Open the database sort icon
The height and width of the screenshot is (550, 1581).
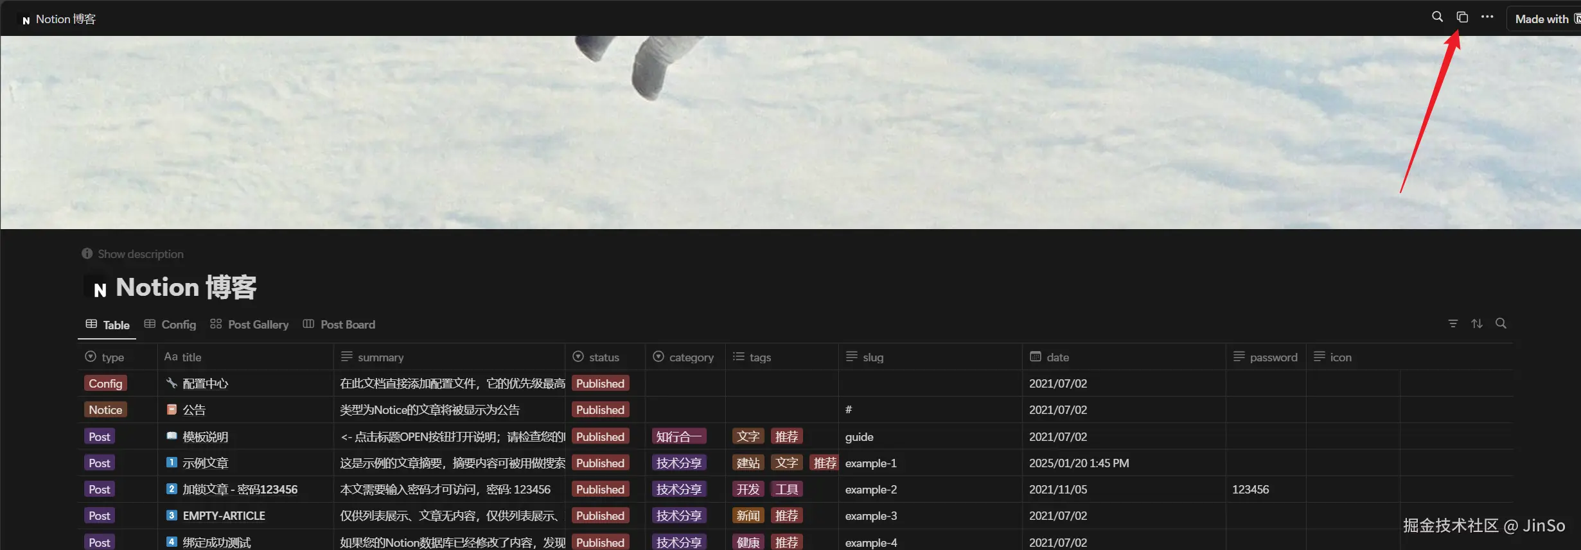coord(1477,323)
